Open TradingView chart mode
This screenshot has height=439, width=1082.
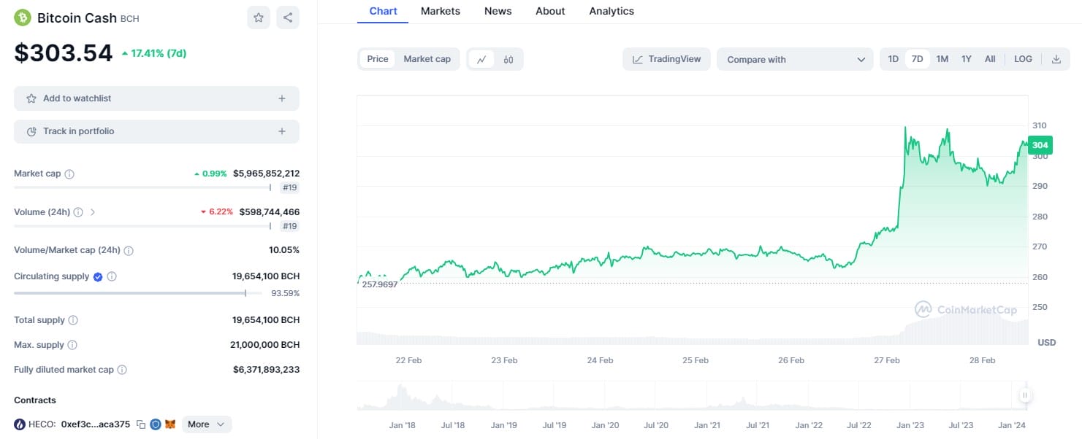pyautogui.click(x=666, y=59)
